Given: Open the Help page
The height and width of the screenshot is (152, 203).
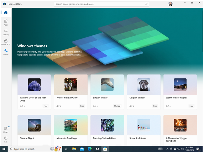Looking at the screenshot, I should (x=6, y=139).
